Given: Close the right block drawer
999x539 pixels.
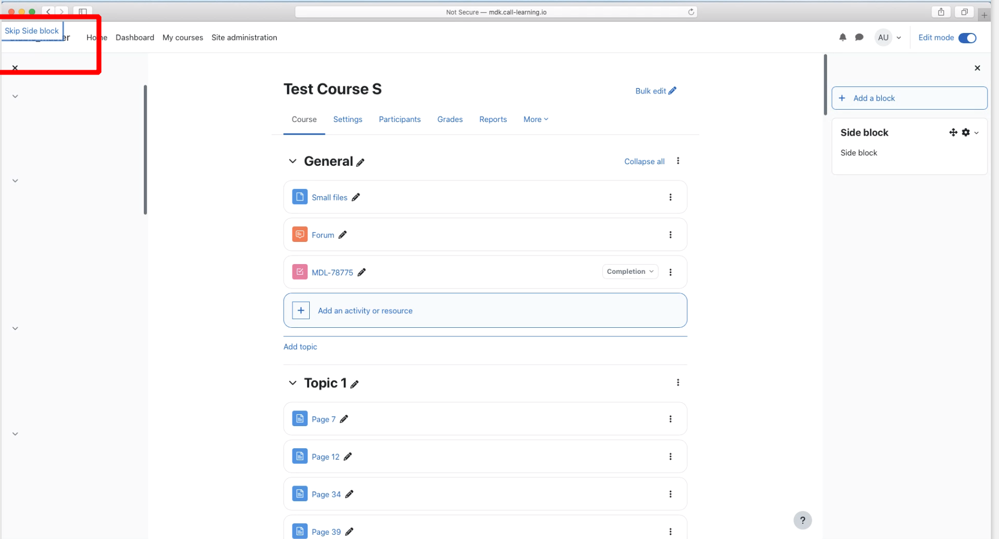Looking at the screenshot, I should point(977,68).
